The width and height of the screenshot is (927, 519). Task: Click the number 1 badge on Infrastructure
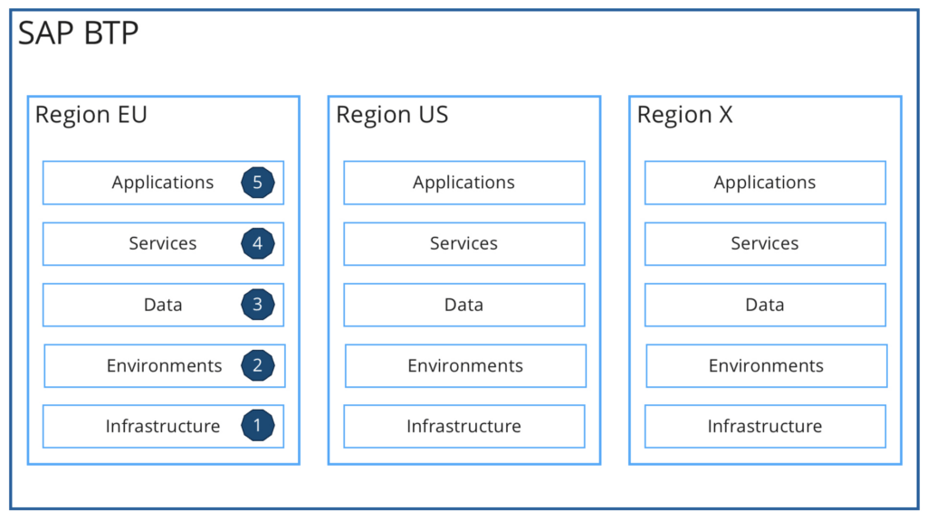[257, 426]
